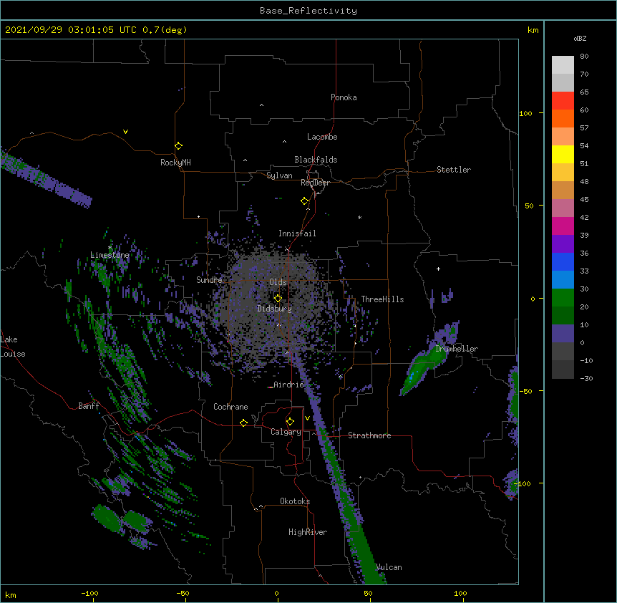Click the RockyMH label
The height and width of the screenshot is (603, 617).
pyautogui.click(x=175, y=162)
